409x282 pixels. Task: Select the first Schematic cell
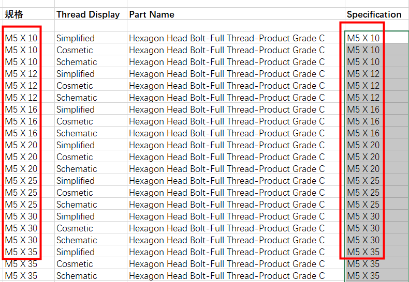pyautogui.click(x=91, y=62)
